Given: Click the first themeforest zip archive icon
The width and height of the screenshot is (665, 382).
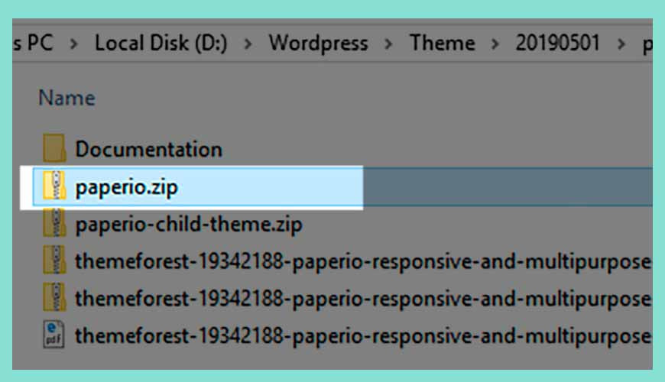Looking at the screenshot, I should (x=54, y=260).
